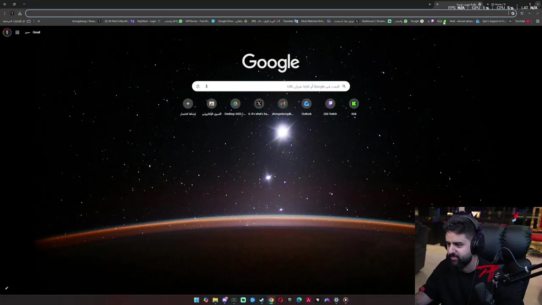Open the Kick shortcut tile
The width and height of the screenshot is (542, 305).
pyautogui.click(x=354, y=107)
